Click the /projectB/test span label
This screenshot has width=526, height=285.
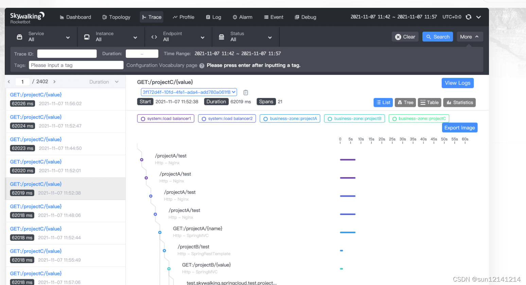(193, 247)
